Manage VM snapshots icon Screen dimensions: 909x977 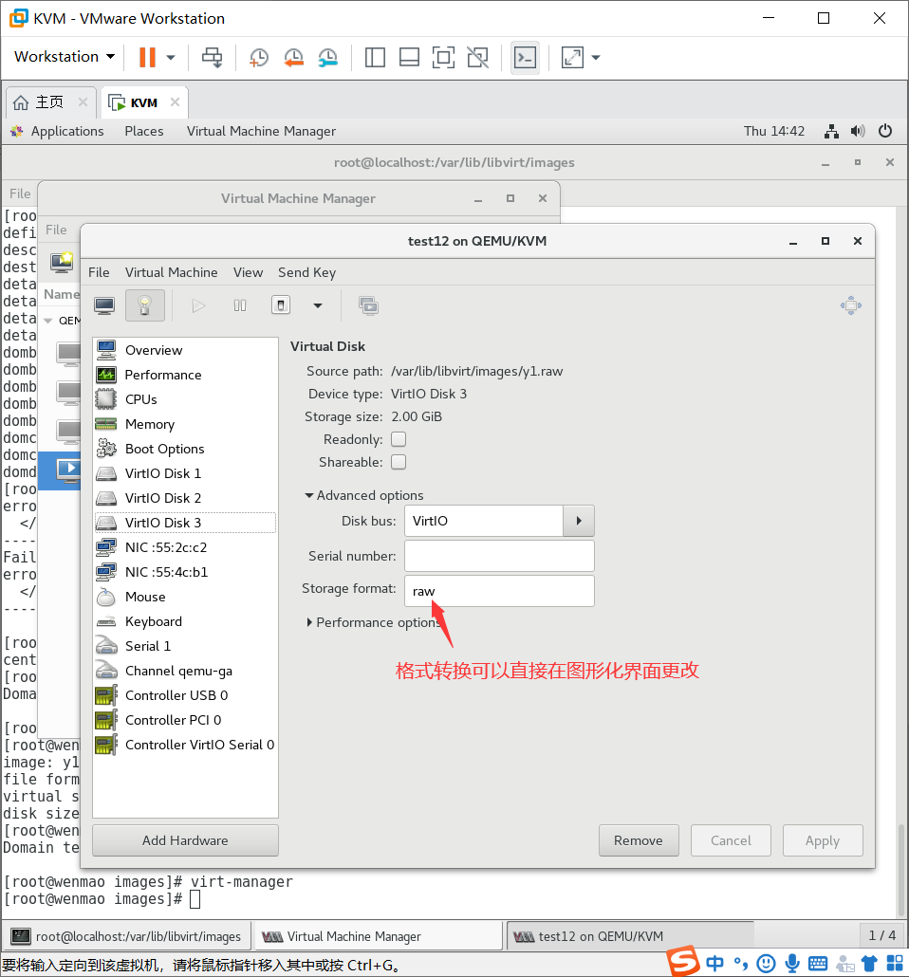368,305
